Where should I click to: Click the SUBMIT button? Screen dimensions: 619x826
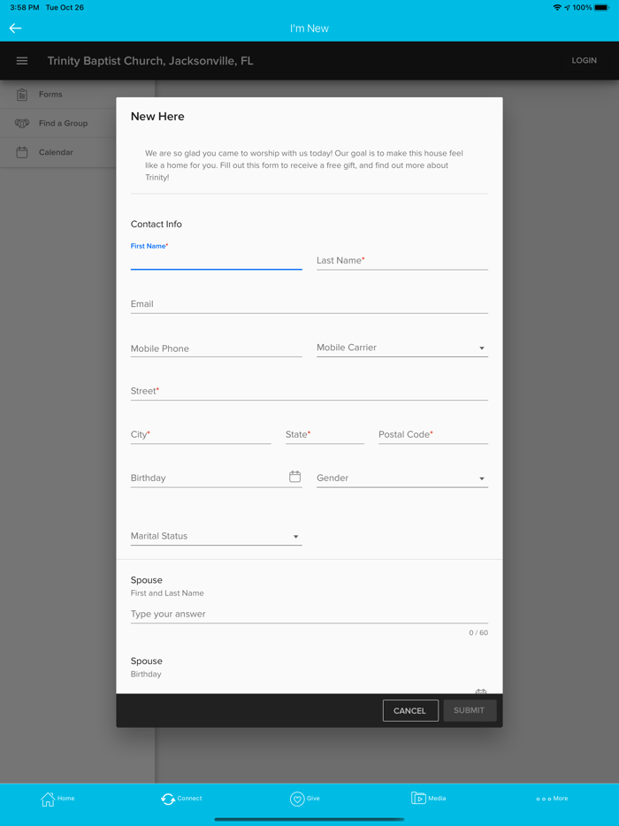coord(470,710)
